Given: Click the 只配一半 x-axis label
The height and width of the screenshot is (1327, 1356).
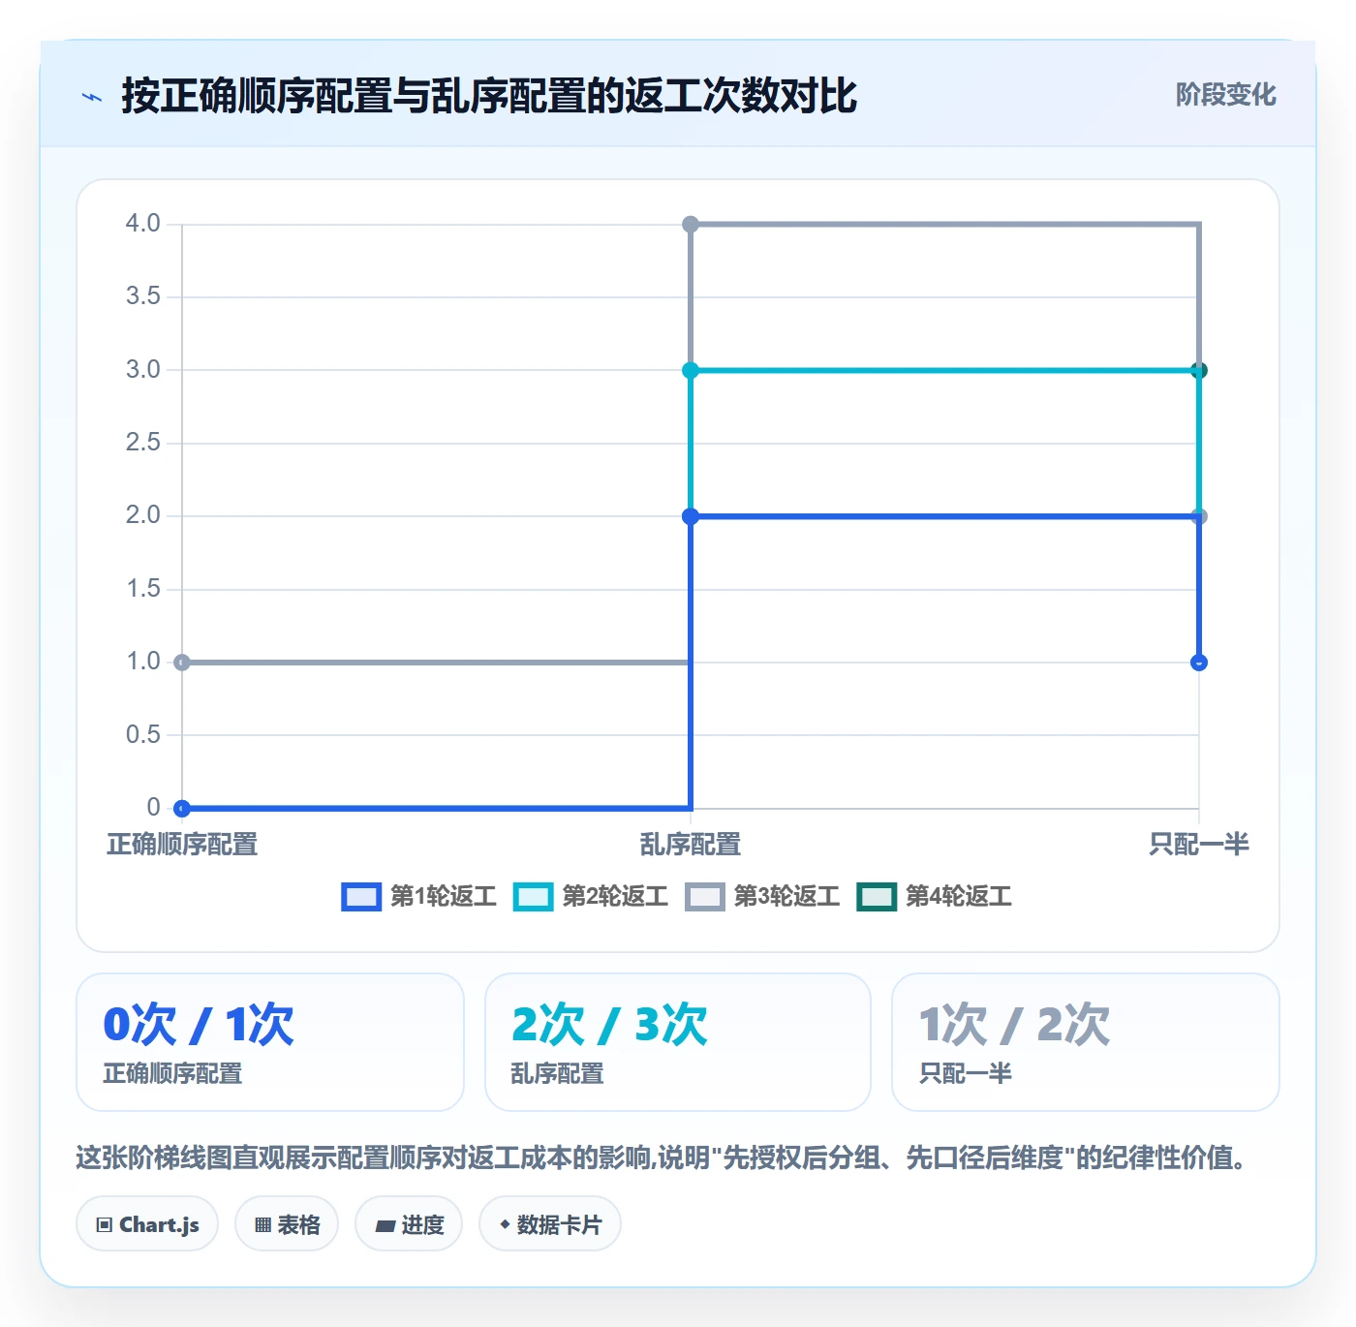Looking at the screenshot, I should point(1199,845).
